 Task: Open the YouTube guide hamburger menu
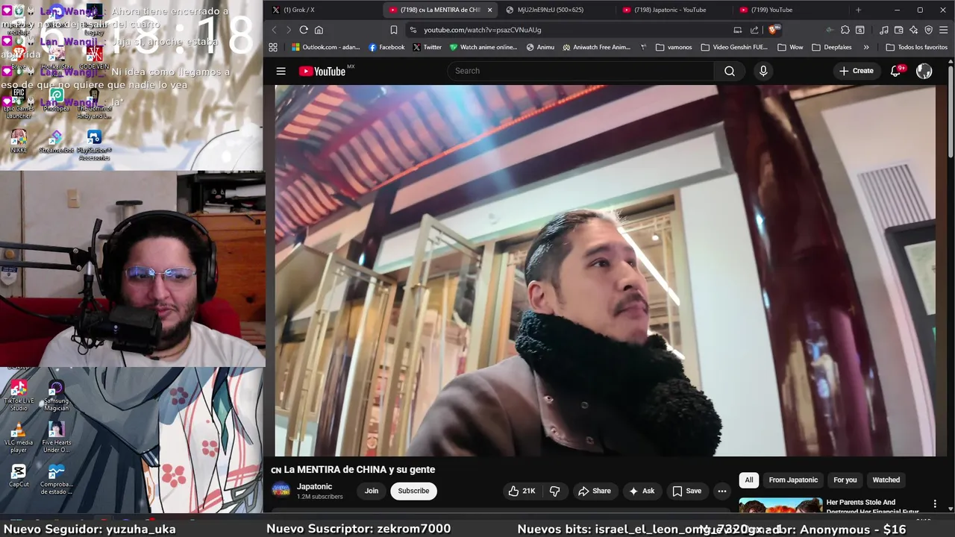click(x=281, y=71)
